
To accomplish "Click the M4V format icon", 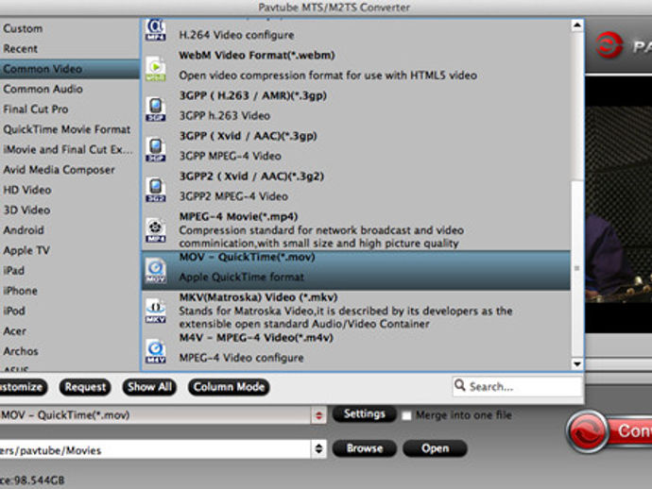I will click(x=156, y=351).
